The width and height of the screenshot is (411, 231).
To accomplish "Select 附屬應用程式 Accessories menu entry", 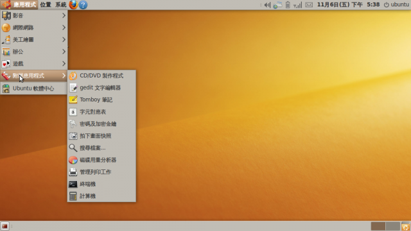I will (x=34, y=76).
